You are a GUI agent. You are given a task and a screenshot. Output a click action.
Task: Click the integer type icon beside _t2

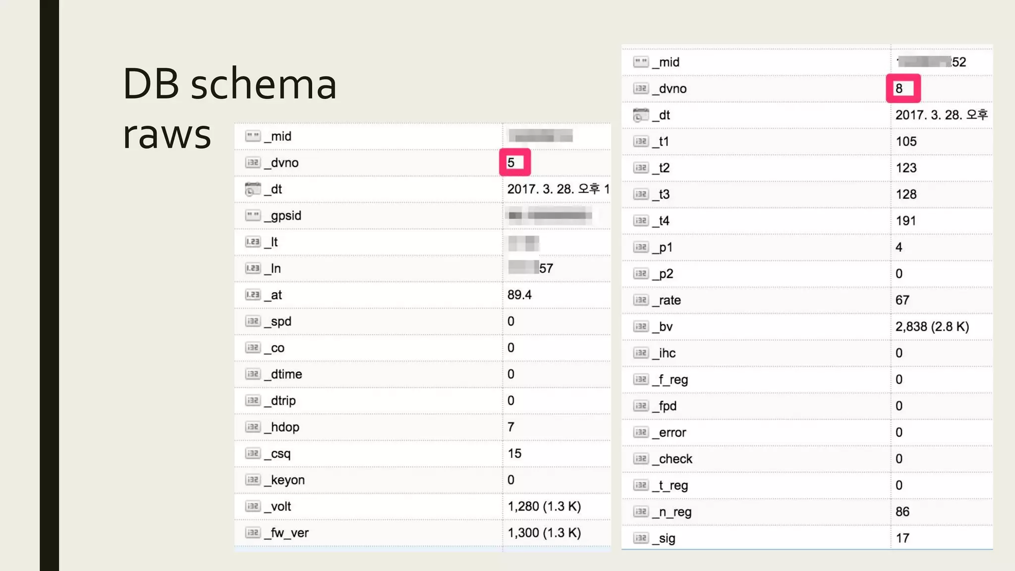(x=641, y=168)
